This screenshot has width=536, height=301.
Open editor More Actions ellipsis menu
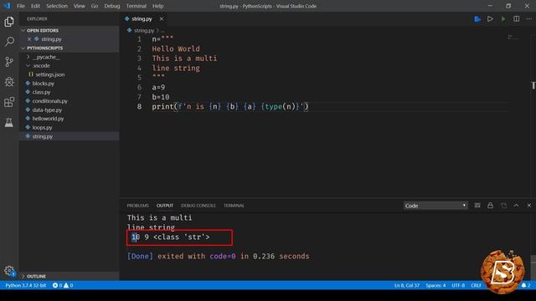tap(529, 18)
